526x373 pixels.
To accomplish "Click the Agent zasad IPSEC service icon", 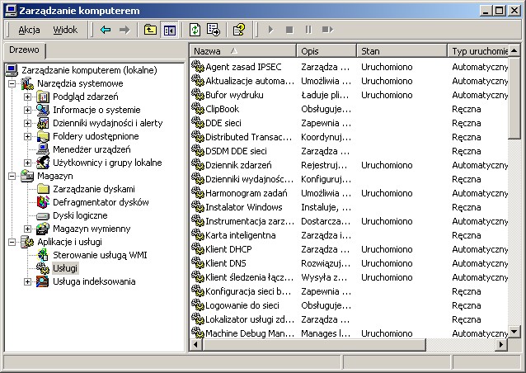I will pos(198,67).
